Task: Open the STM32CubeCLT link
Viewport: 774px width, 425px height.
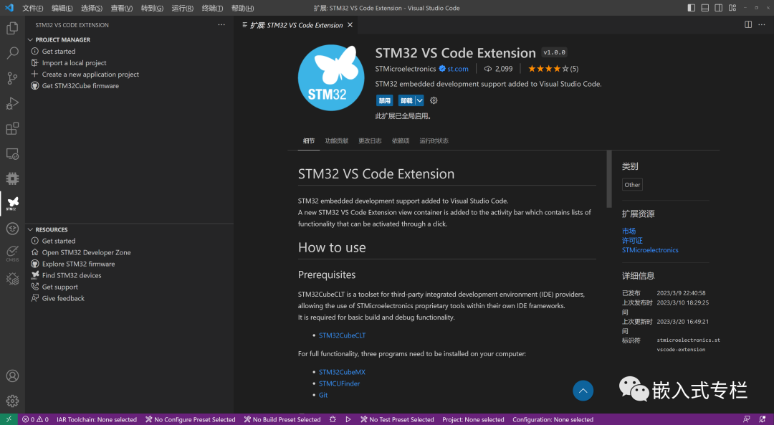Action: (x=342, y=335)
